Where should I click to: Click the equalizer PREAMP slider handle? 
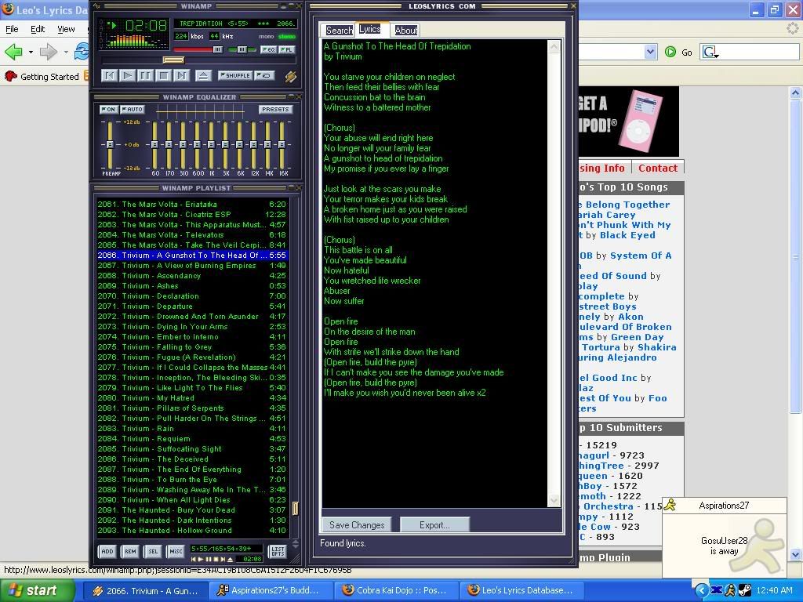click(110, 145)
